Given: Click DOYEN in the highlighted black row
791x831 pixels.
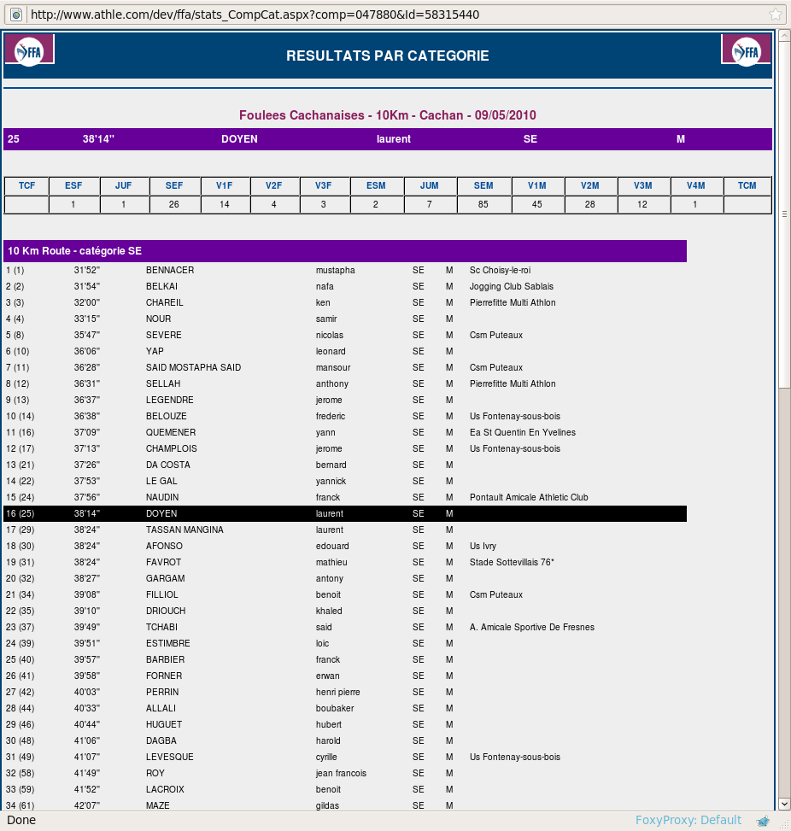Looking at the screenshot, I should 161,513.
